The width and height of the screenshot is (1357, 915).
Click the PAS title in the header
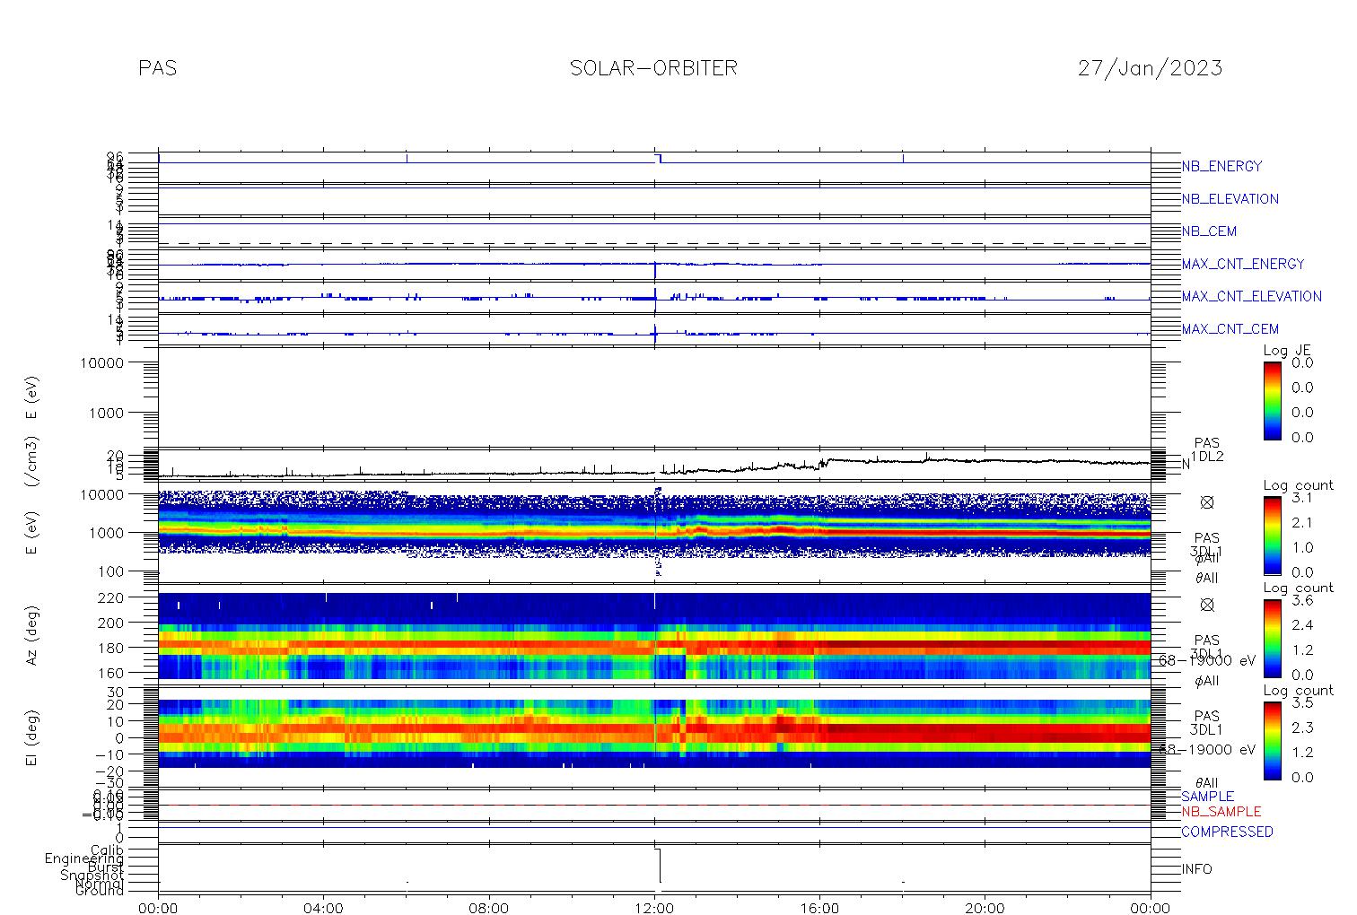coord(158,68)
